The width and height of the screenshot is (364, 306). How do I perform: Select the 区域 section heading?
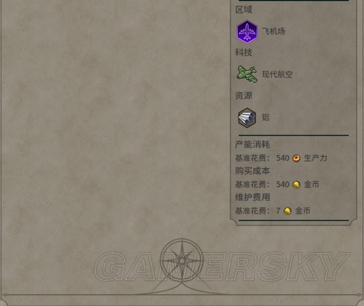pyautogui.click(x=244, y=10)
